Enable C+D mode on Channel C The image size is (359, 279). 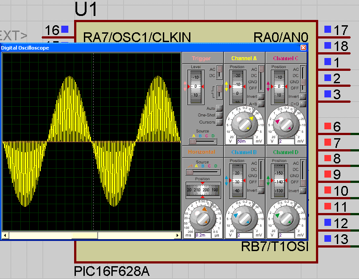coord(303,103)
